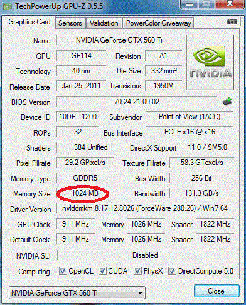246x305 pixels.
Task: Click the BIOS Version field 70.24.21.00.02
Action: 137,102
